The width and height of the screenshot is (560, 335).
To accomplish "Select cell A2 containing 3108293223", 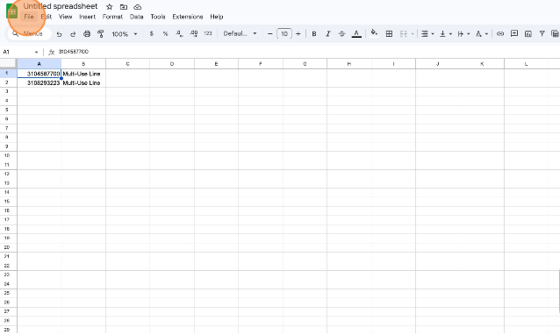I will tap(39, 82).
